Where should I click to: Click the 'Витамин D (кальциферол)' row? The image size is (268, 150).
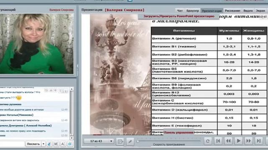209,110
